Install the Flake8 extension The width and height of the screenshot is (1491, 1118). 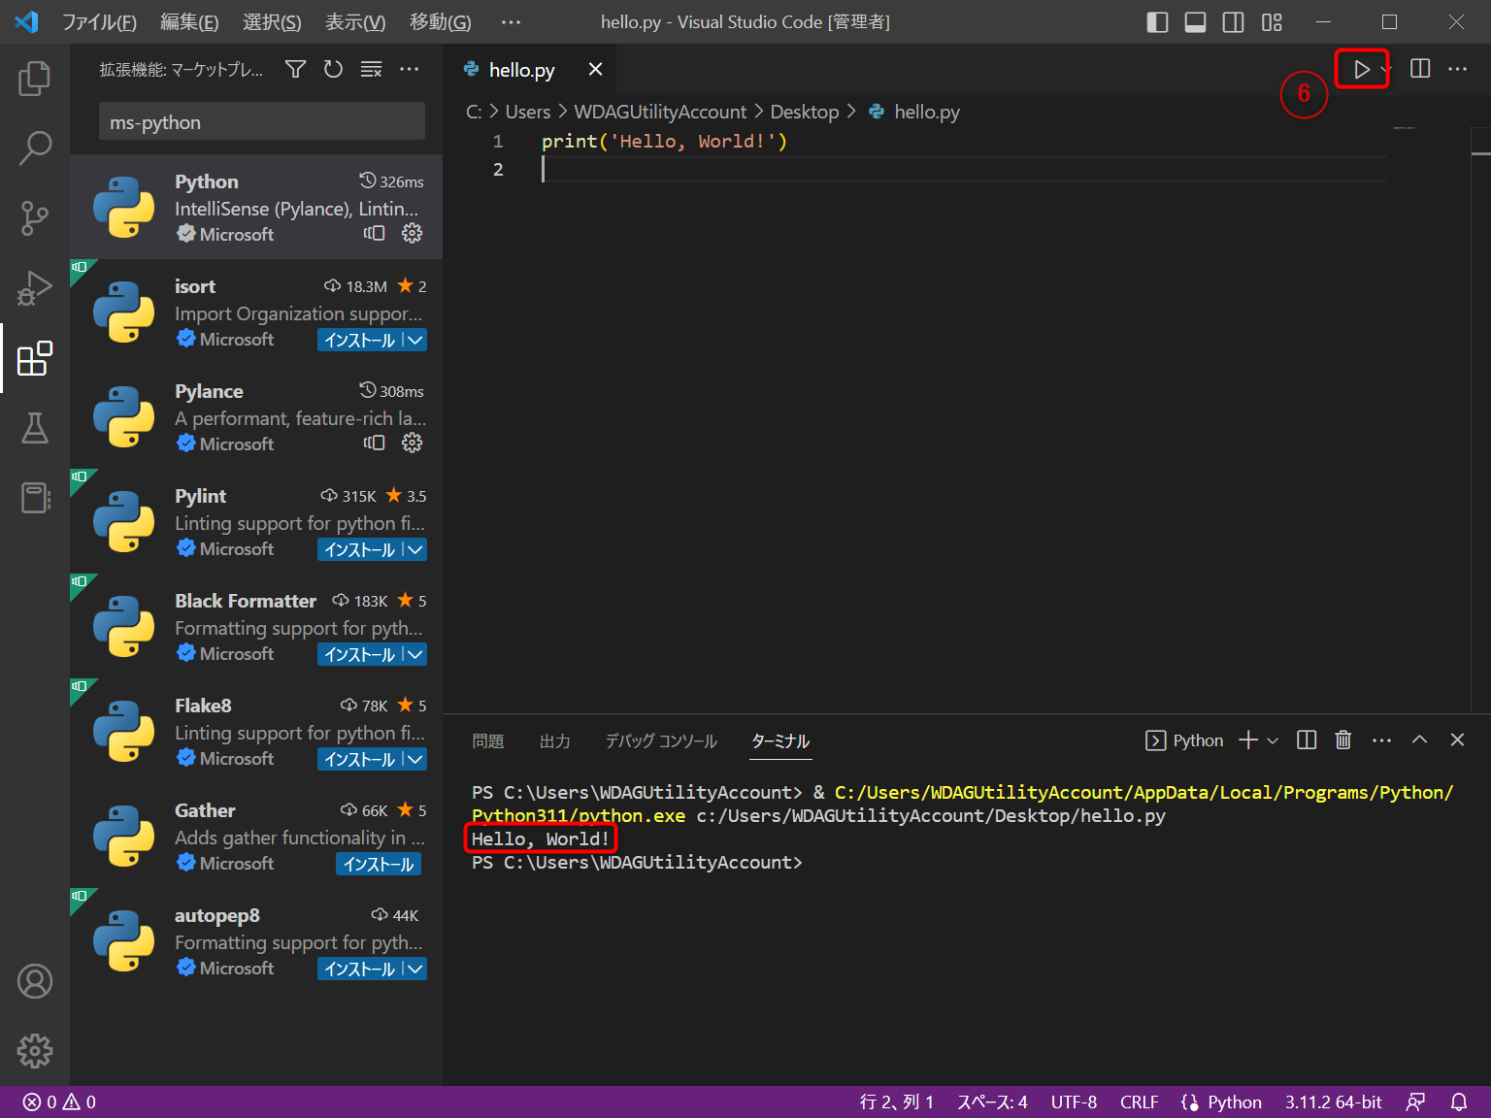[359, 759]
